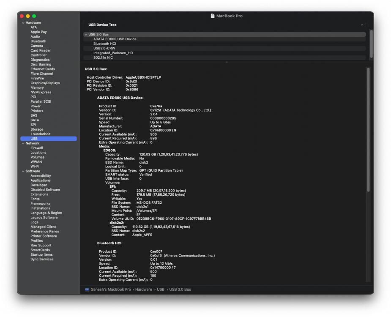Select Preference Panes in the sidebar
Screen dimensions: 391x317
(x=45, y=232)
